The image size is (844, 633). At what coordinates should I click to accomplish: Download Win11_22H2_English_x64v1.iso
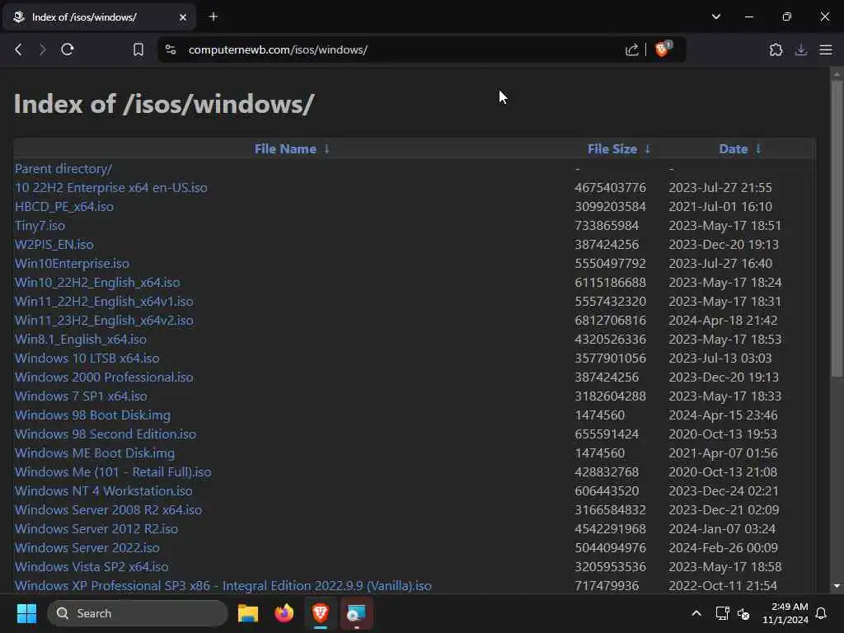(104, 302)
